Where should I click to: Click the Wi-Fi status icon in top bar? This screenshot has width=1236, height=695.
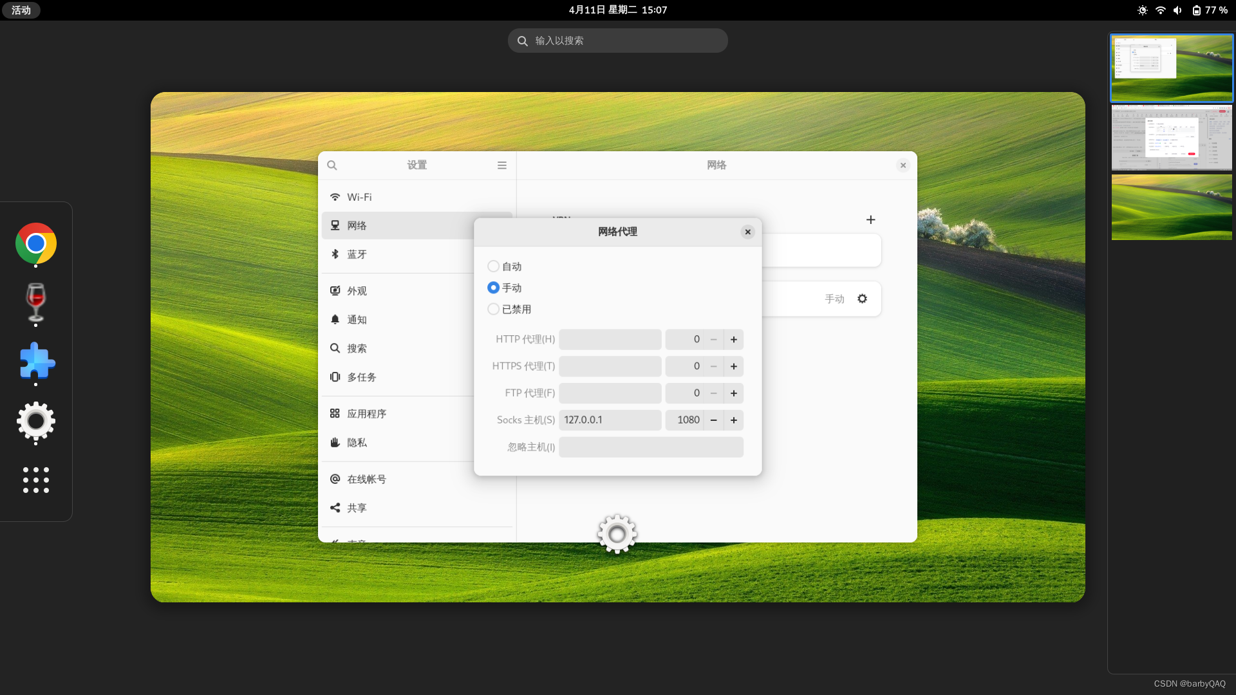pos(1161,10)
